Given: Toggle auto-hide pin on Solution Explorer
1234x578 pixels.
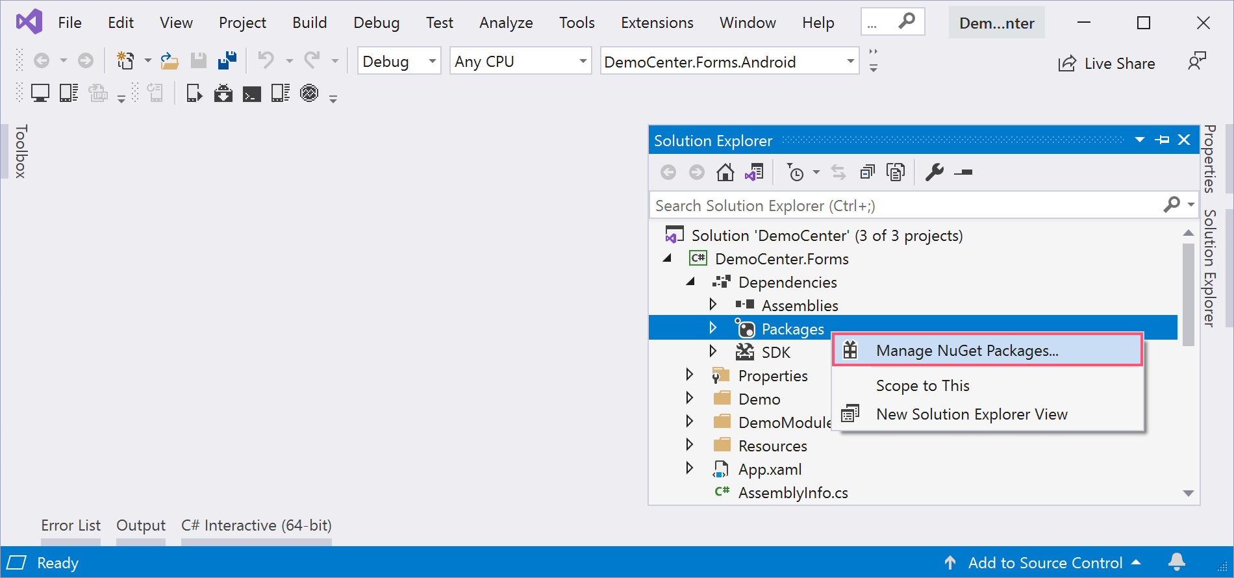Looking at the screenshot, I should point(1162,140).
